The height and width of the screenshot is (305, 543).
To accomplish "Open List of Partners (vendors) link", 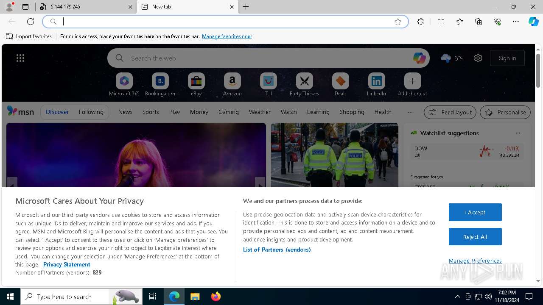I will click(x=277, y=250).
